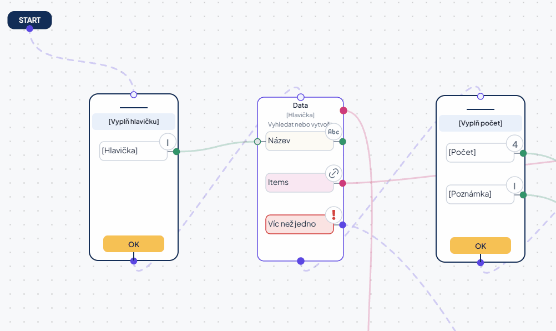Click the green output port of Poznámka

[523, 195]
